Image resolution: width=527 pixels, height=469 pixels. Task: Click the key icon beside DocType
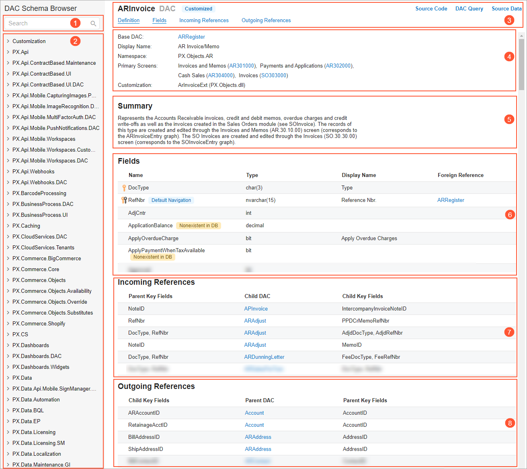[124, 188]
